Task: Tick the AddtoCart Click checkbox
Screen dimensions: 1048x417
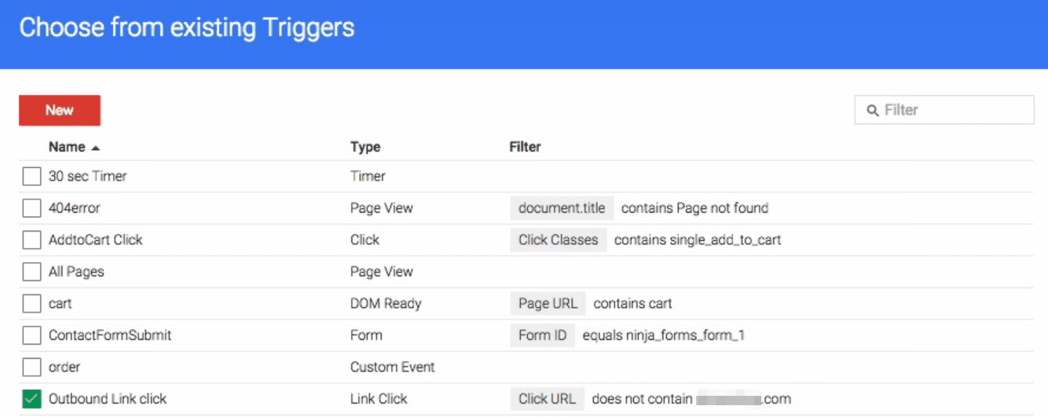Action: [31, 240]
